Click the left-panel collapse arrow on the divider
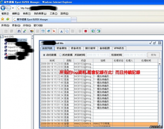This screenshot has width=164, height=129. (x=32, y=36)
